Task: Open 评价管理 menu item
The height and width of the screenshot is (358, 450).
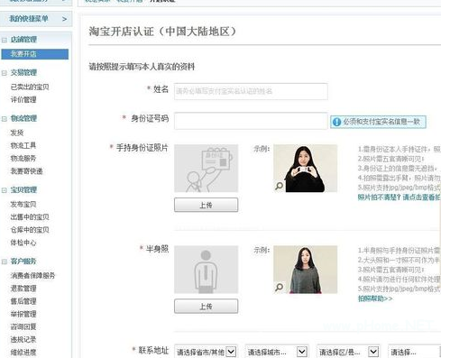Action: (23, 100)
